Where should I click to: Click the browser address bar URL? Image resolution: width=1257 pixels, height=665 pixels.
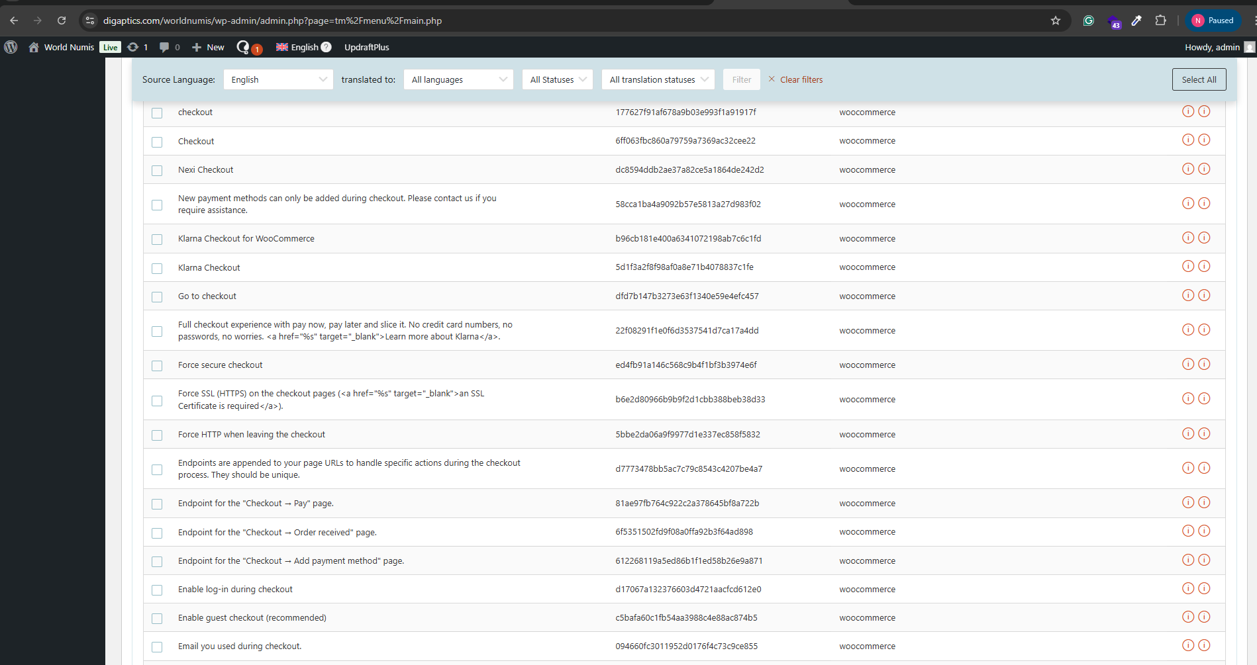[272, 21]
